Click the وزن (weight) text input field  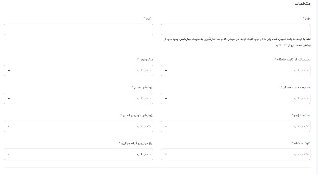coord(236,29)
